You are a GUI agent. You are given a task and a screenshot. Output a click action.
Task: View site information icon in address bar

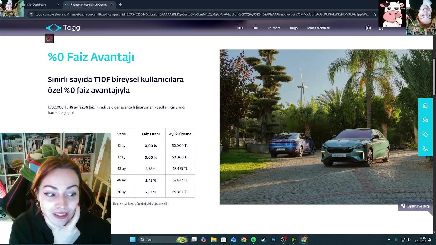point(31,14)
